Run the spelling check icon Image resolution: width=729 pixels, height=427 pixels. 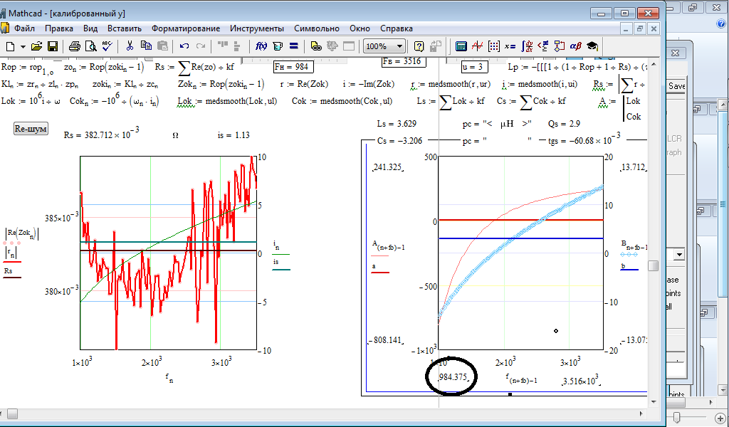(107, 46)
